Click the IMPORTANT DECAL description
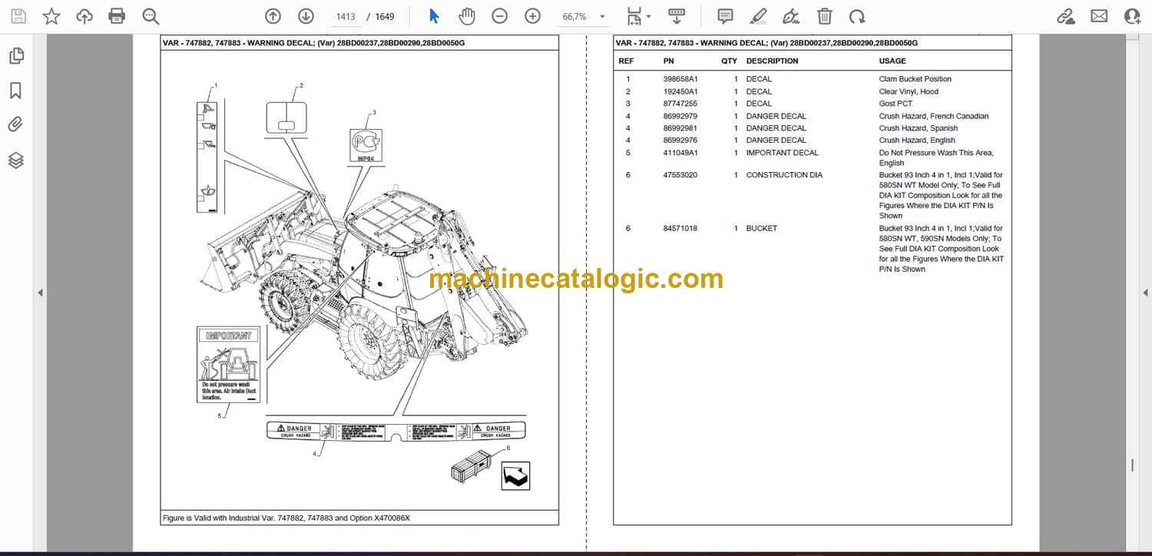This screenshot has height=556, width=1152. coord(782,153)
